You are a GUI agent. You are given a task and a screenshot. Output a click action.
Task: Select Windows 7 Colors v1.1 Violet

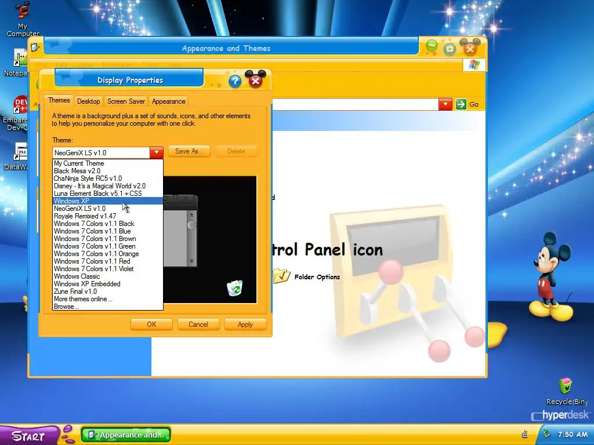coord(108,269)
